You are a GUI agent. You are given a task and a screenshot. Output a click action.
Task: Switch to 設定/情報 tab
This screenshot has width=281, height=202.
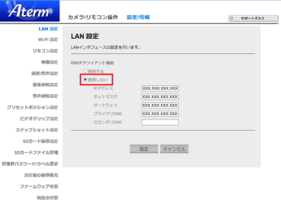click(x=138, y=17)
